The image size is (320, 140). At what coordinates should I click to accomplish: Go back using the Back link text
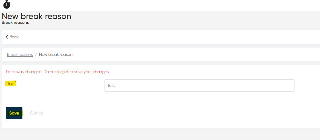pos(14,37)
